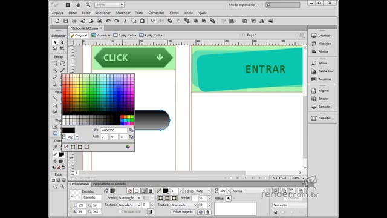Open the Camadas panel
The height and width of the screenshot is (218, 387).
coord(320,107)
